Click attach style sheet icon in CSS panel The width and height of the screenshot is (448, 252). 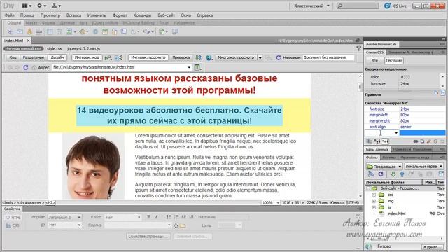coord(416,141)
